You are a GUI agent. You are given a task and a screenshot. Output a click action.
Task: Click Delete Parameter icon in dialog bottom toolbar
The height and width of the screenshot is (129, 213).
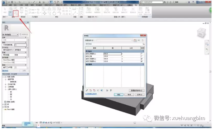click(x=94, y=90)
